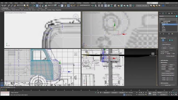Click the rectangular selection region icon
This screenshot has width=178, height=100.
31,6
